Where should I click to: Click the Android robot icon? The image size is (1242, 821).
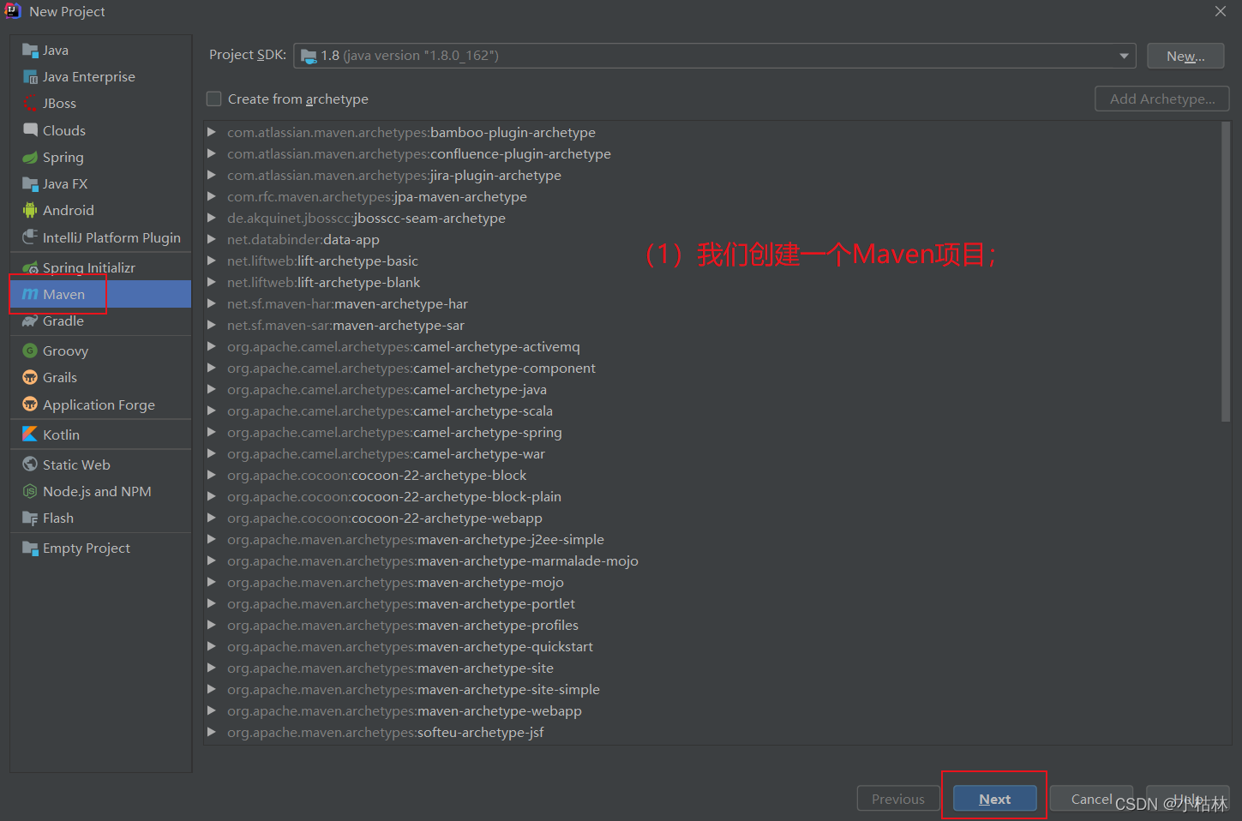coord(30,211)
